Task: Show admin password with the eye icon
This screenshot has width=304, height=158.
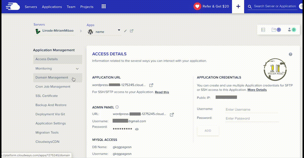Action: (x=137, y=129)
